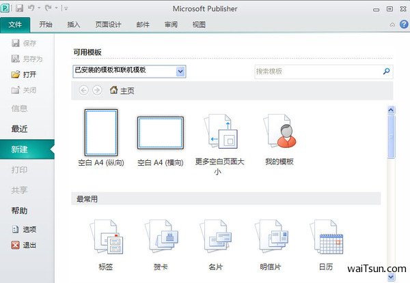Click into the search templates field

[316, 71]
